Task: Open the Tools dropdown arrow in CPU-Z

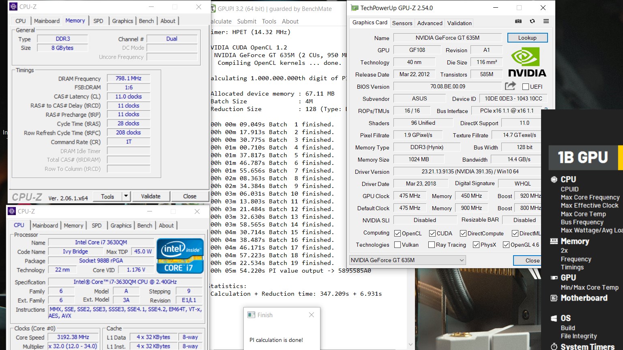Action: click(x=126, y=196)
